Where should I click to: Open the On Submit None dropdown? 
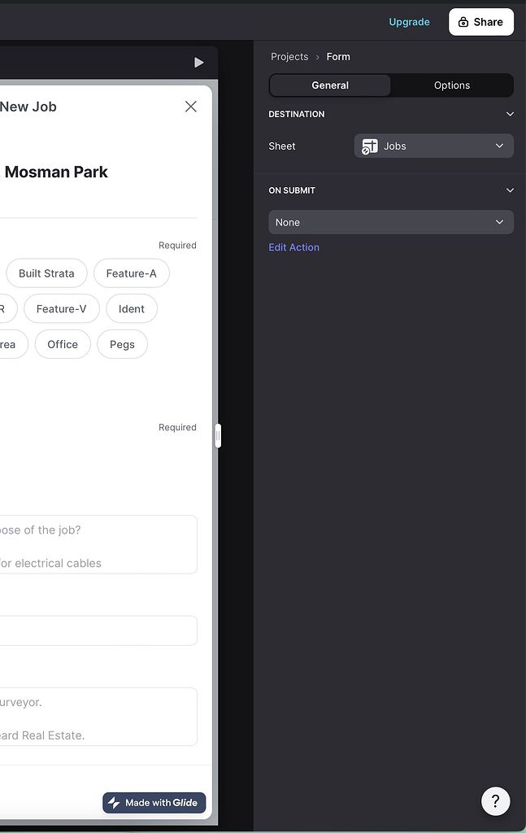391,221
